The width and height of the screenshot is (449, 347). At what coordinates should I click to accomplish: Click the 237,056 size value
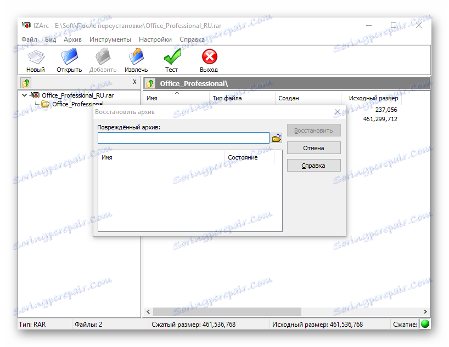click(386, 110)
